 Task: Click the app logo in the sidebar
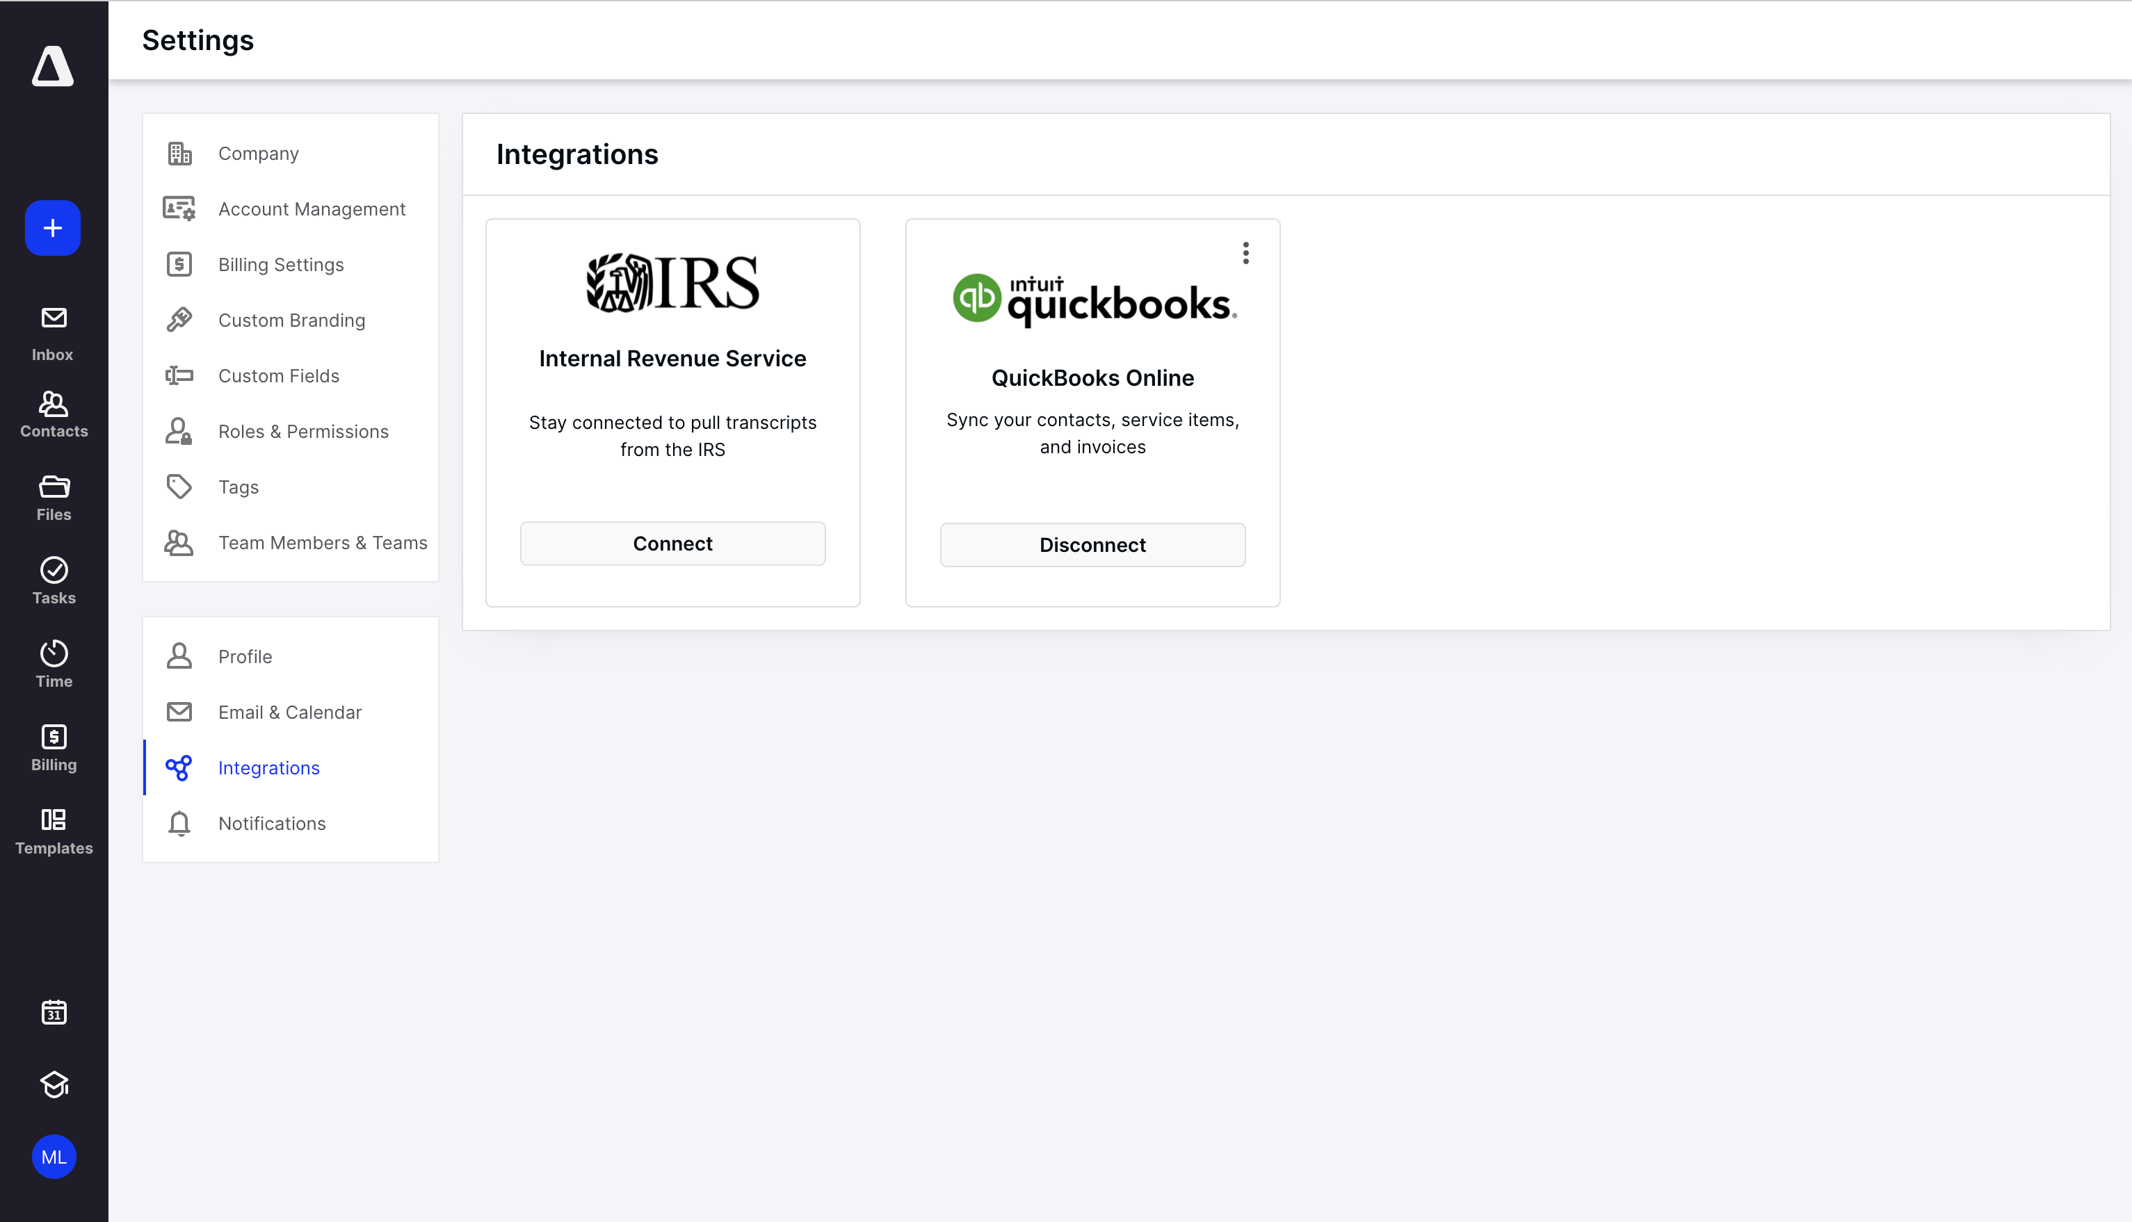tap(53, 66)
